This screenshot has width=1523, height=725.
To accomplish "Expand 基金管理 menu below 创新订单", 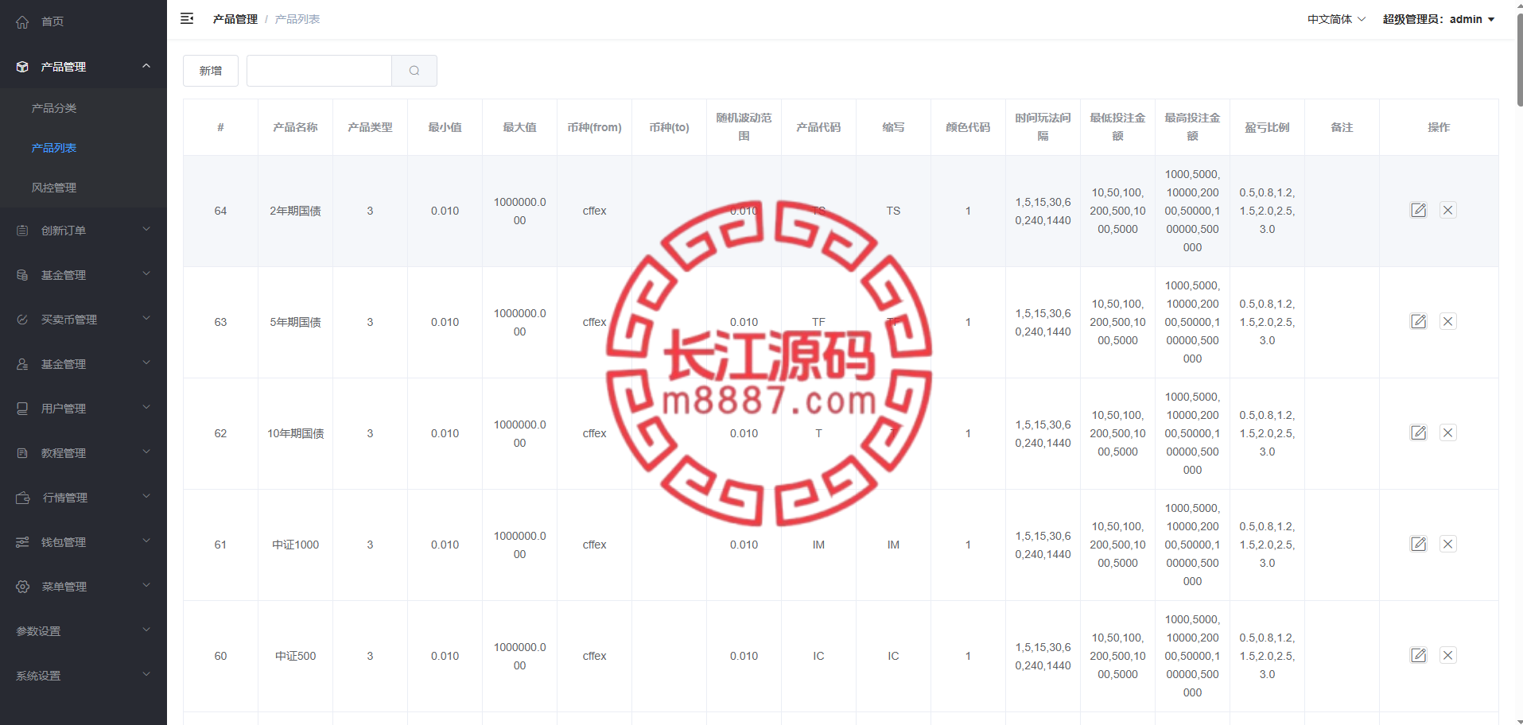I will click(x=146, y=274).
